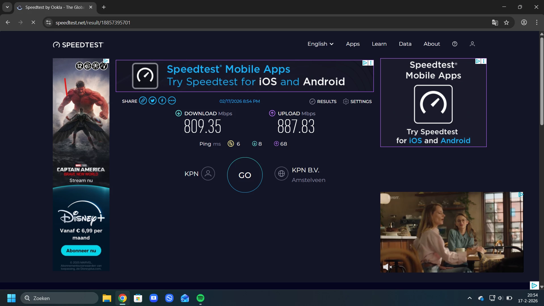Viewport: 544px width, 306px height.
Task: Show hidden system tray icons
Action: (x=470, y=298)
